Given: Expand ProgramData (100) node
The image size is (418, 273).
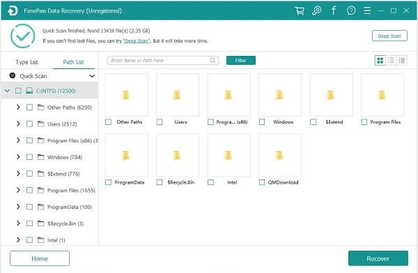Looking at the screenshot, I should (18, 207).
